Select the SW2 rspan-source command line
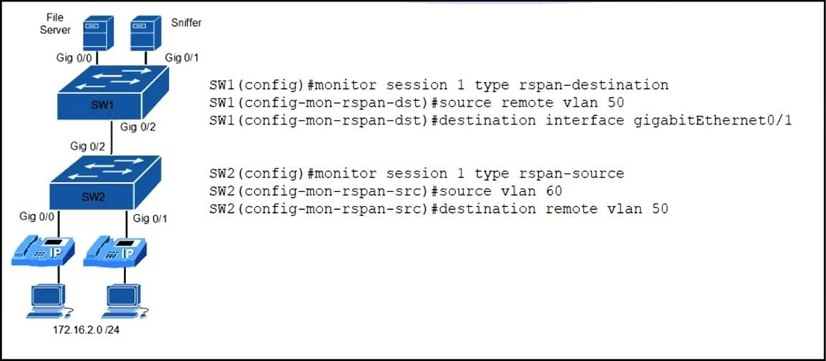 417,174
